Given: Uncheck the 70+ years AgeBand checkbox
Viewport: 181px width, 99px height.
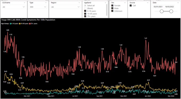Looking at the screenshot, I should click(x=85, y=16).
